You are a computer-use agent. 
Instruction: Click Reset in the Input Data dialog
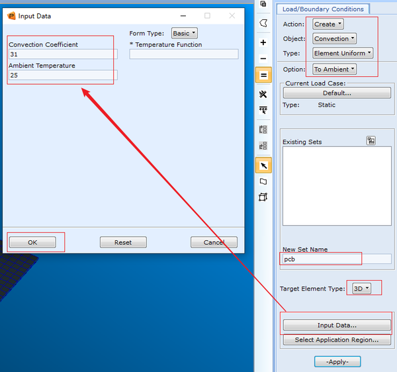123,242
